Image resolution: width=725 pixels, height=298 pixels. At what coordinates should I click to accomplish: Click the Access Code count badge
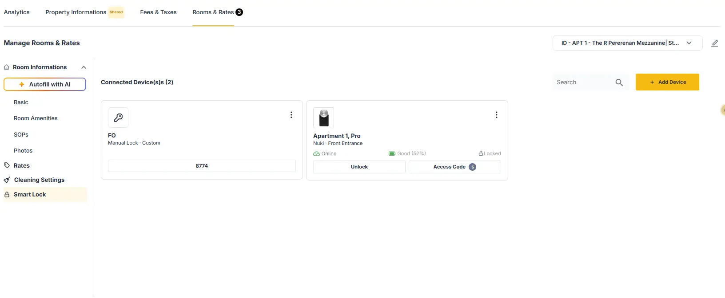pyautogui.click(x=473, y=167)
